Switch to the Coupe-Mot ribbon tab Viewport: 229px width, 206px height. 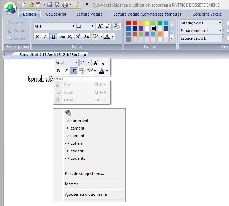(x=56, y=14)
